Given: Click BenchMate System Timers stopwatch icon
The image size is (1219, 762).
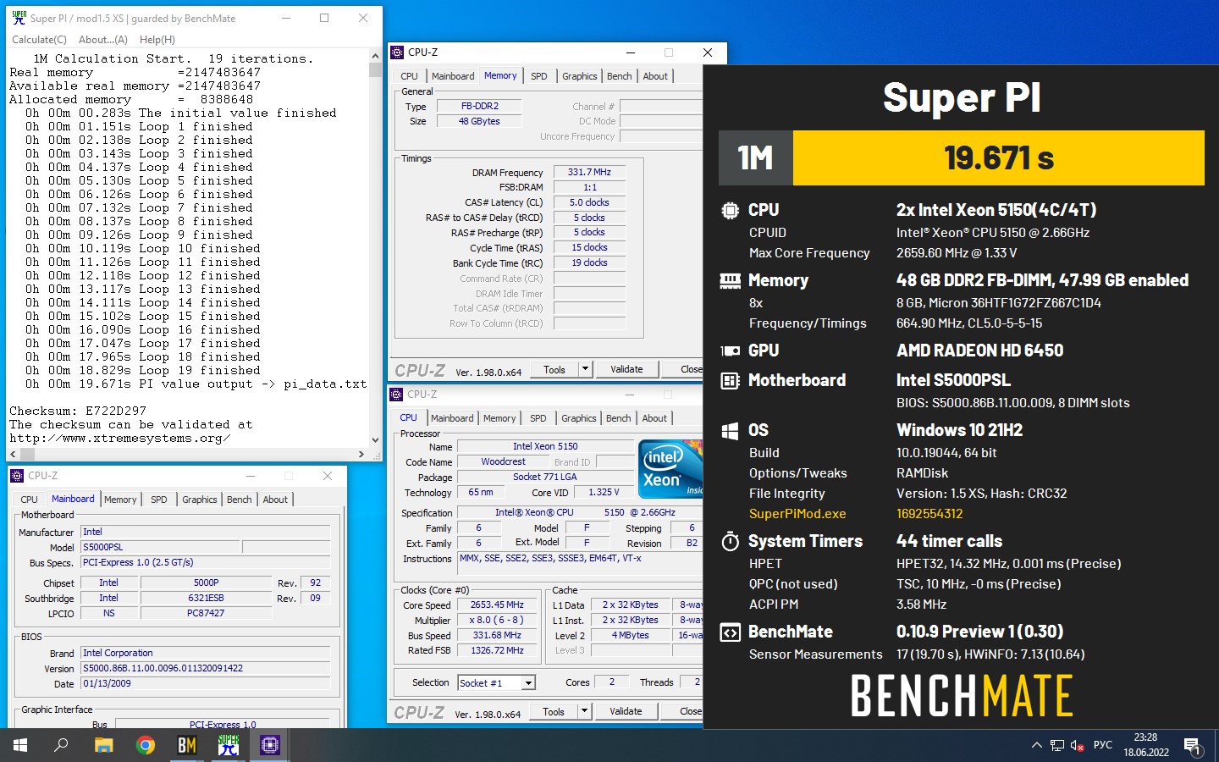Looking at the screenshot, I should tap(730, 541).
